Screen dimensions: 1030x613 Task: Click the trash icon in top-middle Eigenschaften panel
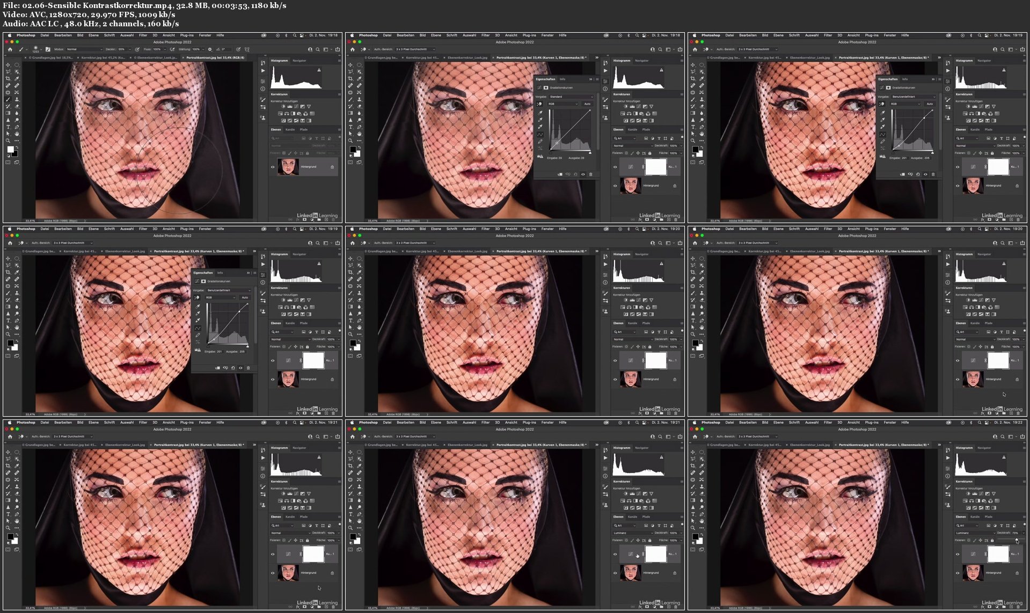coord(591,174)
